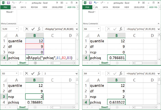Viewport: 161px width, 110px height.
Task: Open Customize Quick Access dropdown in SUM name box window
Action: [x=26, y=3]
